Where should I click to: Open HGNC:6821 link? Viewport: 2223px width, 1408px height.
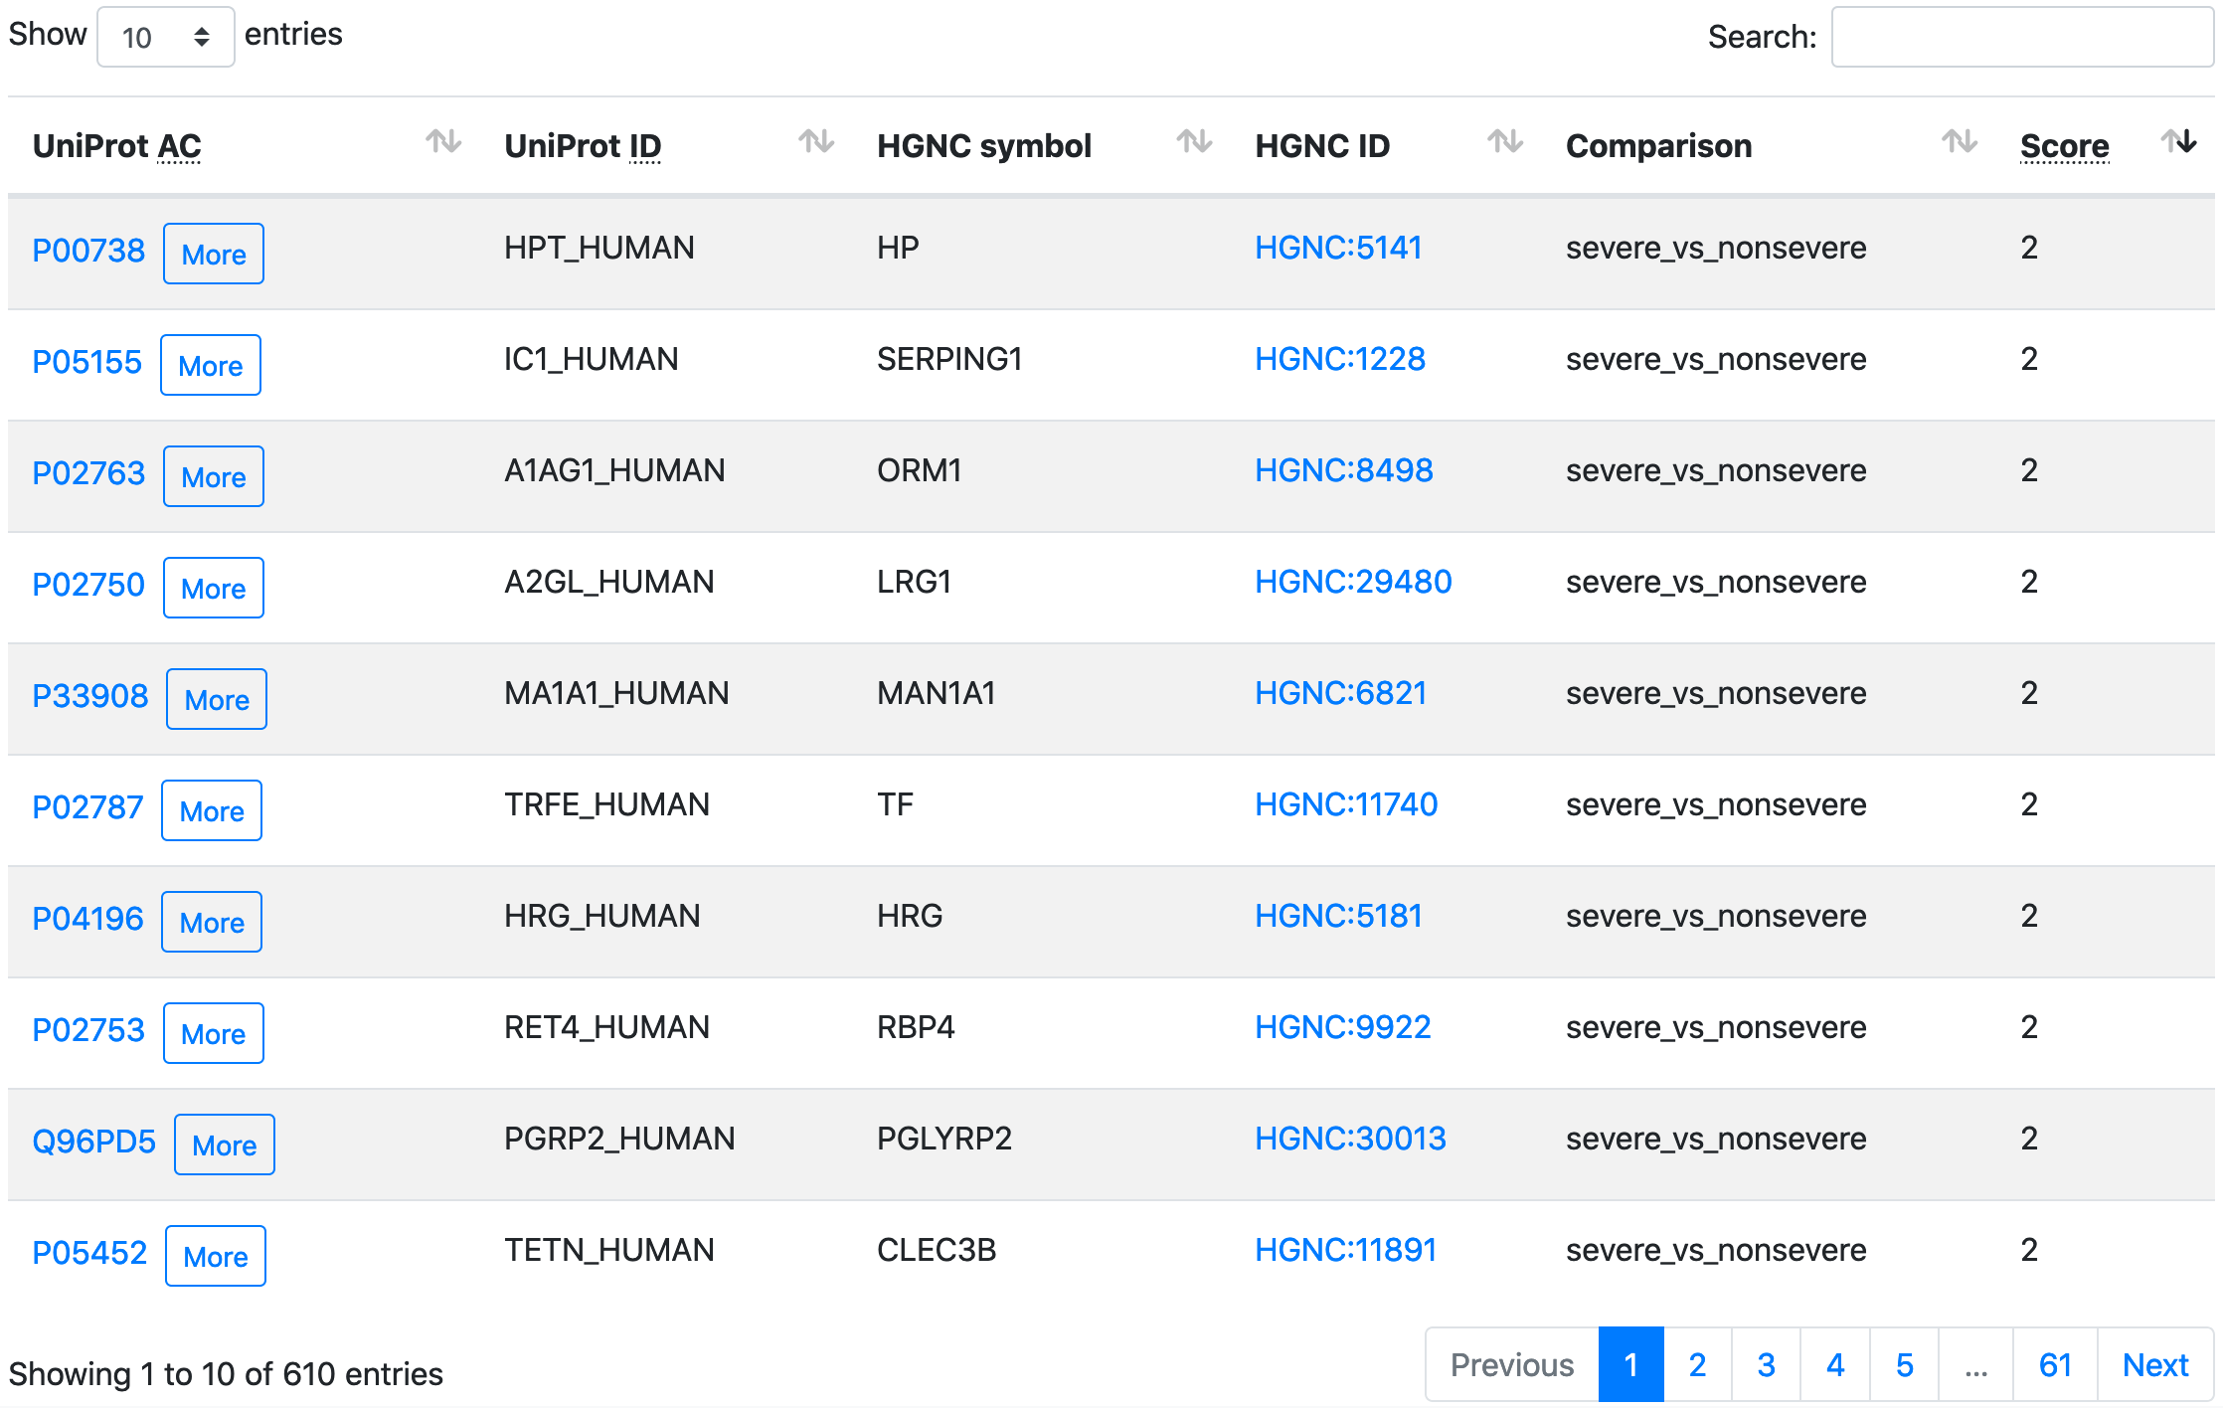tap(1341, 693)
